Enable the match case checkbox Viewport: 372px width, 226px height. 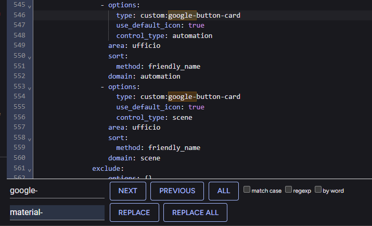[247, 190]
